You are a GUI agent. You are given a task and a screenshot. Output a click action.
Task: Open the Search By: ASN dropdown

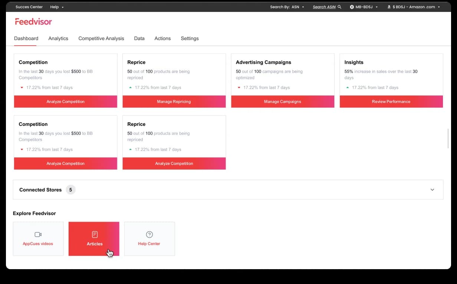point(287,7)
